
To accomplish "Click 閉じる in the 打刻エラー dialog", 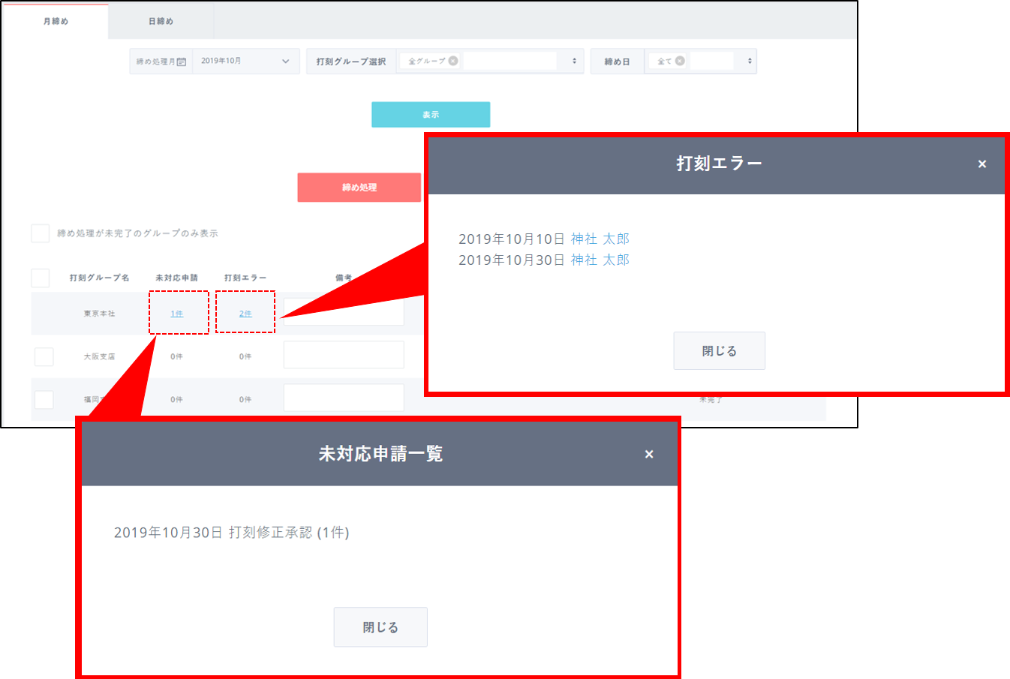I will click(x=719, y=351).
